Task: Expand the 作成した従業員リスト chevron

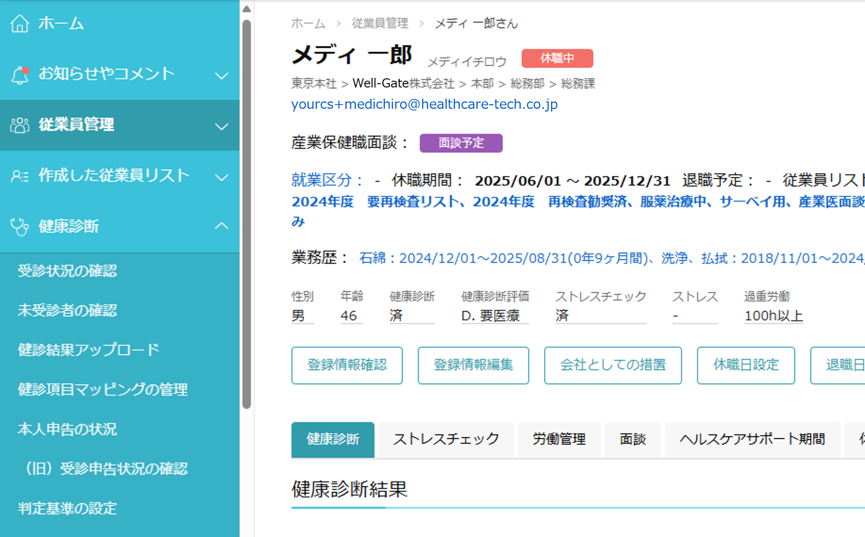Action: click(221, 177)
